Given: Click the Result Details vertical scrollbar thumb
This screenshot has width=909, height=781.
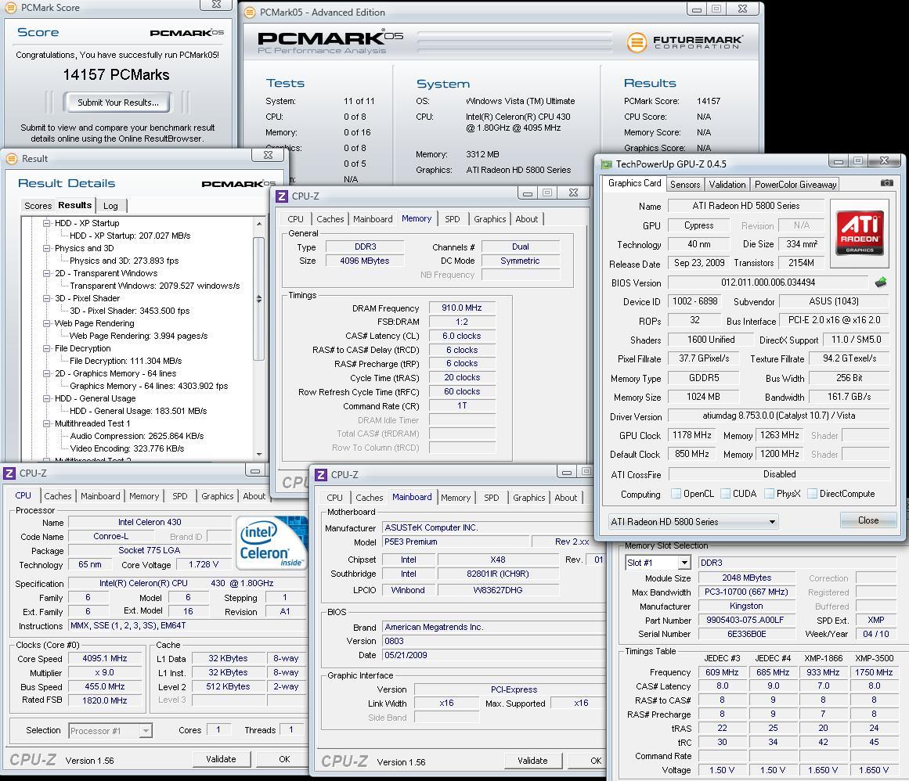Looking at the screenshot, I should tap(259, 299).
